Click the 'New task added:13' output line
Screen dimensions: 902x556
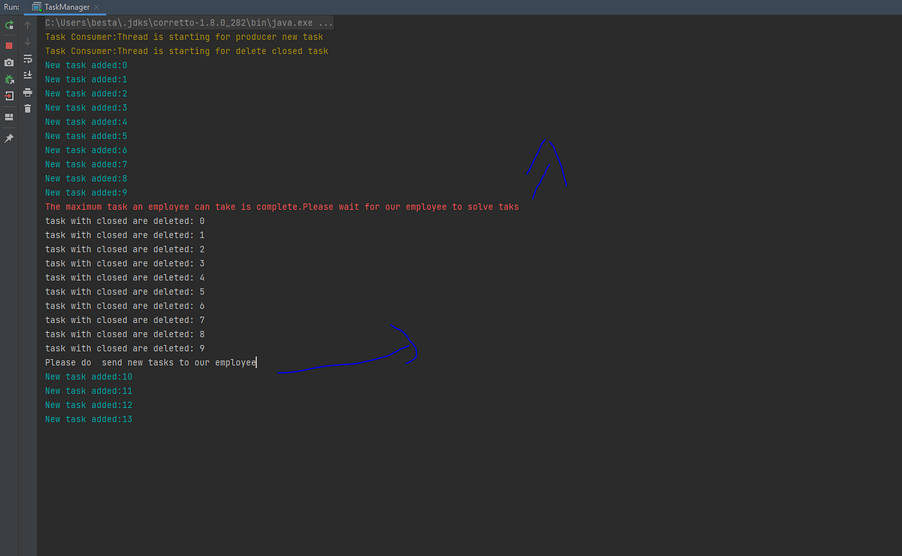[90, 419]
